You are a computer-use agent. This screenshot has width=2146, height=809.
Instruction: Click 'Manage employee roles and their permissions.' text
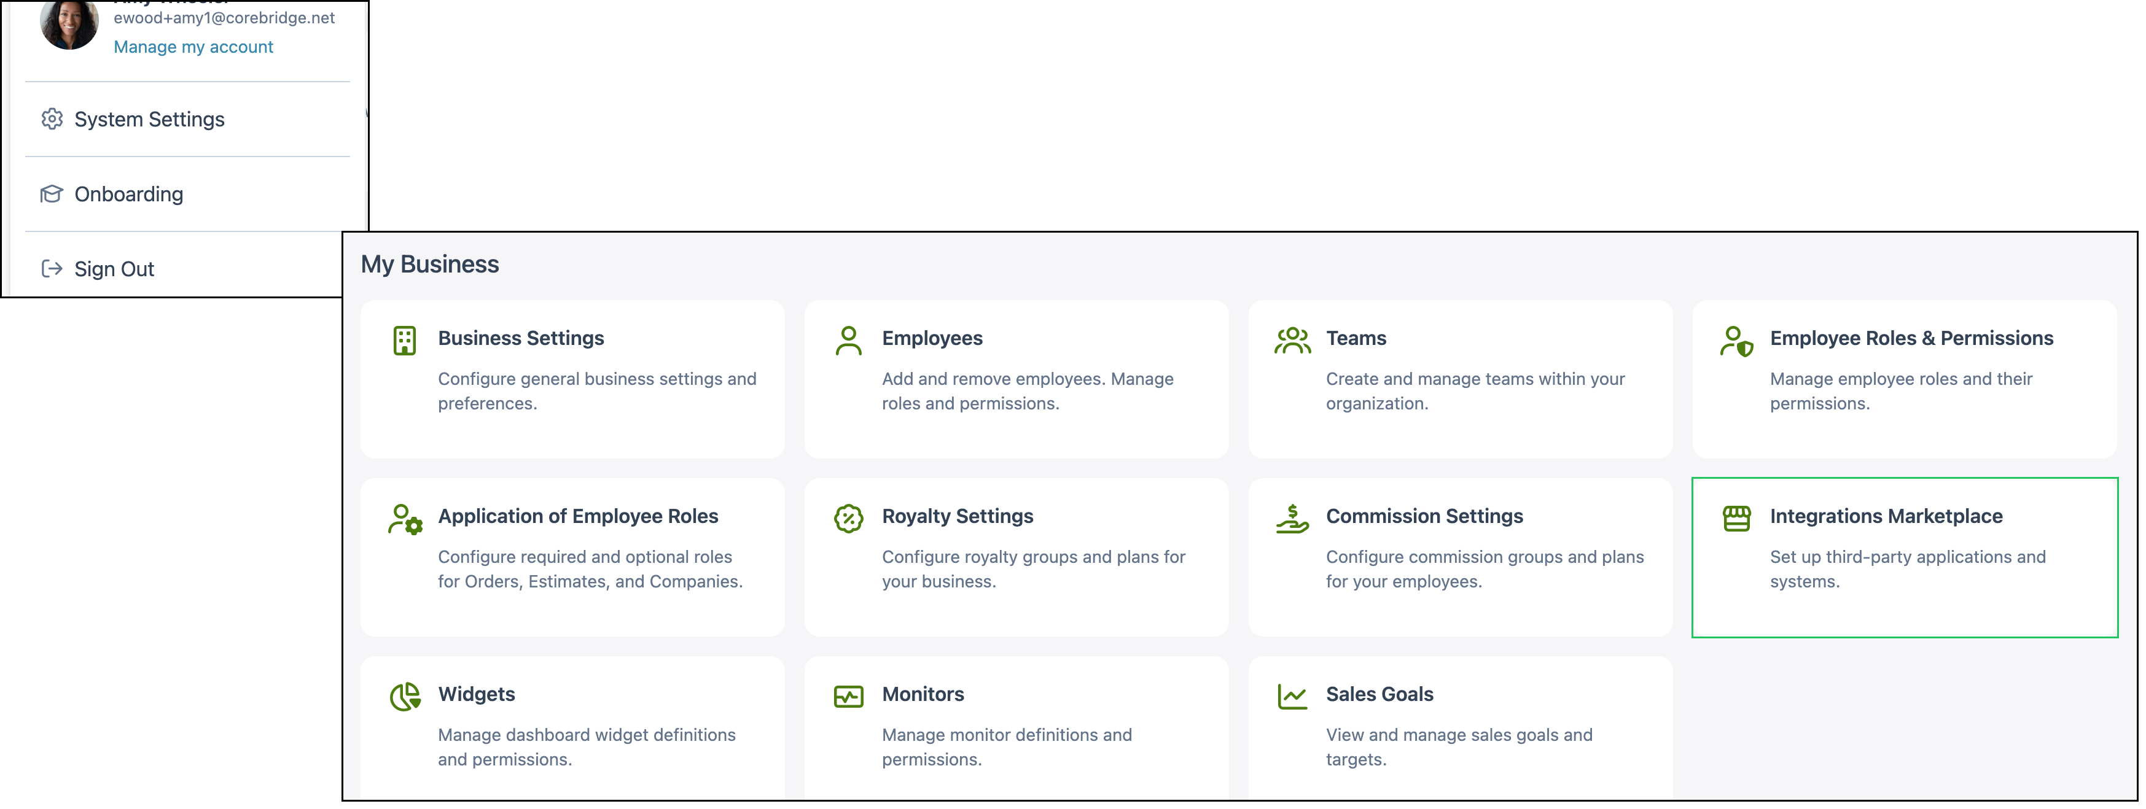(x=1901, y=391)
